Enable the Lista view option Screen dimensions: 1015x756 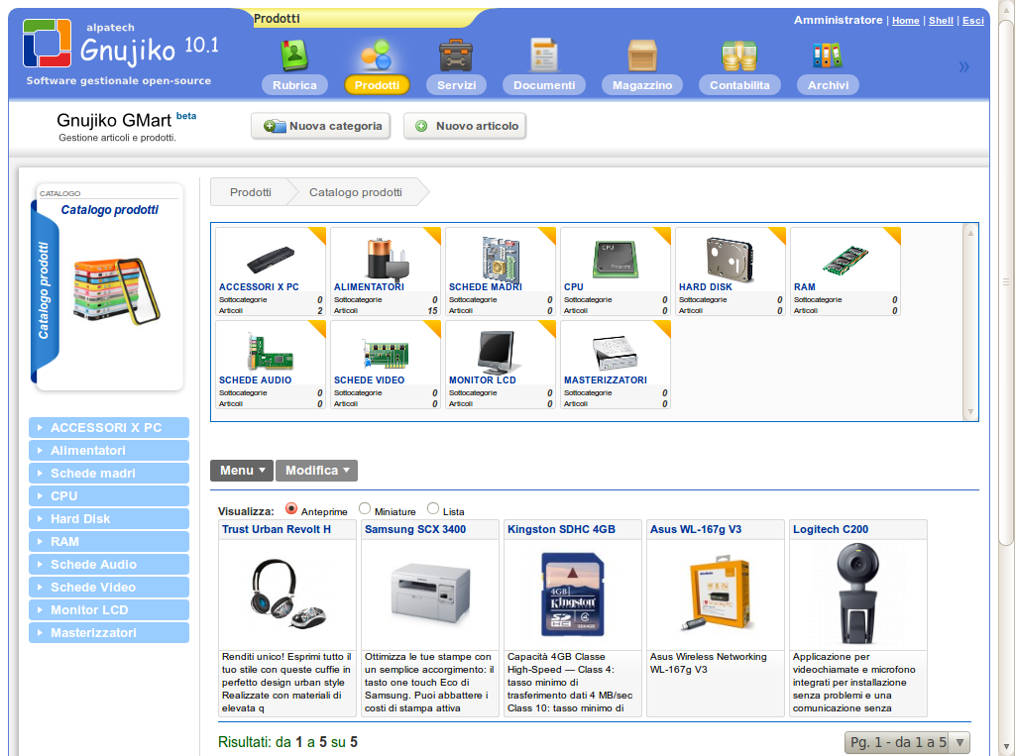pos(431,507)
